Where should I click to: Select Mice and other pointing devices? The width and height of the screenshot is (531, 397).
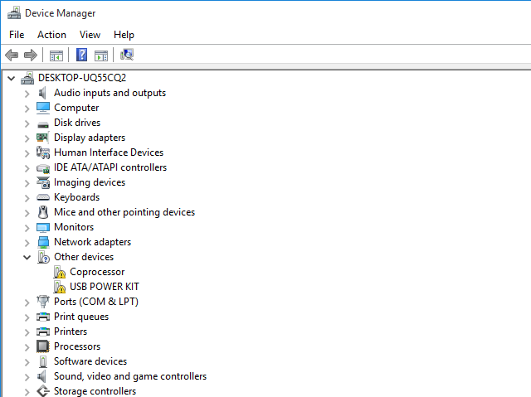pyautogui.click(x=124, y=212)
